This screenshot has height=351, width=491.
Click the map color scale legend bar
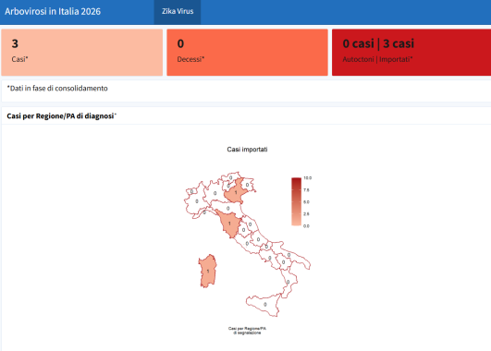[296, 201]
